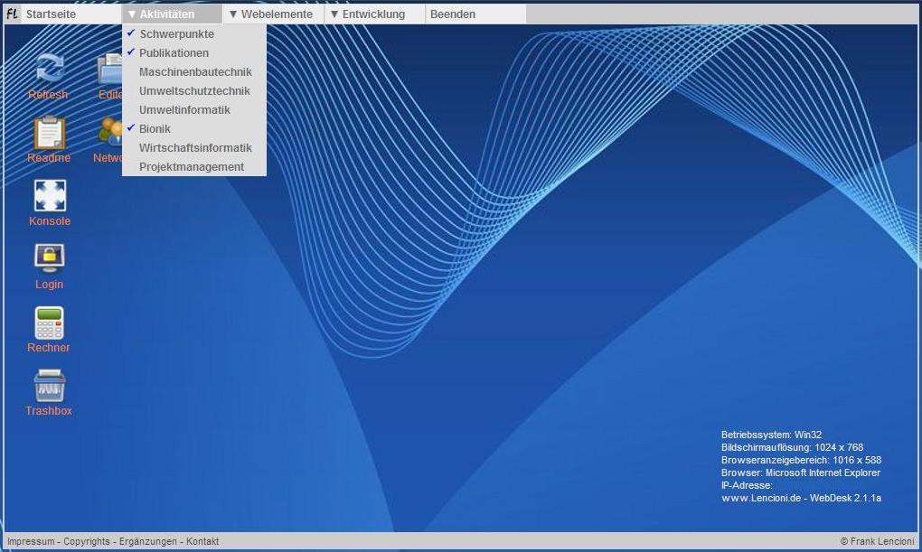Expand the Webelemente dropdown menu
The image size is (922, 552).
point(272,14)
